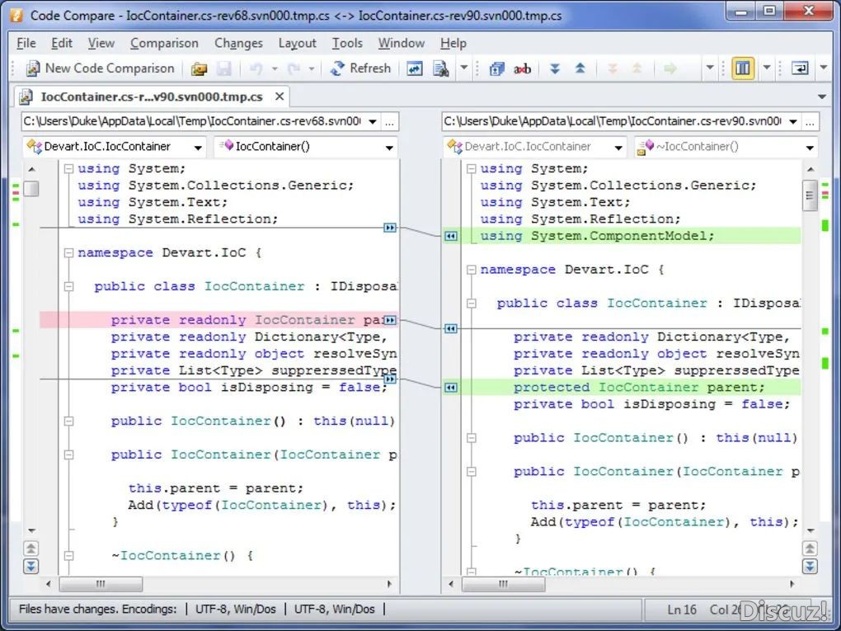This screenshot has width=841, height=631.
Task: Jump to previous difference in left pane corner
Action: pos(31,549)
